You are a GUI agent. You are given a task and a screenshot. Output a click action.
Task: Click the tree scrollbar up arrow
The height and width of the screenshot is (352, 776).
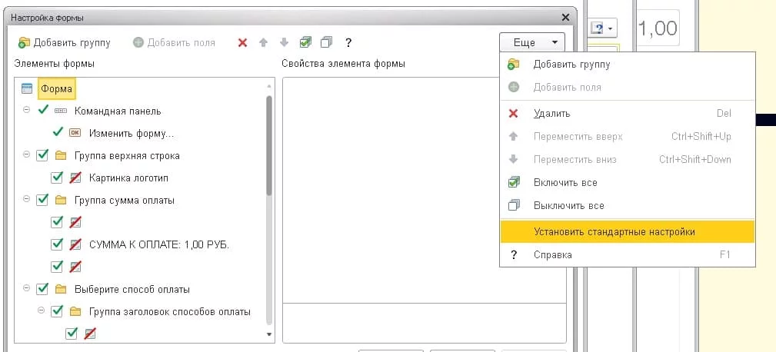point(269,85)
